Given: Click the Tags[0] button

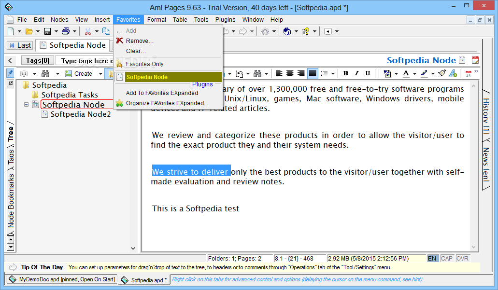Looking at the screenshot, I should 38,60.
